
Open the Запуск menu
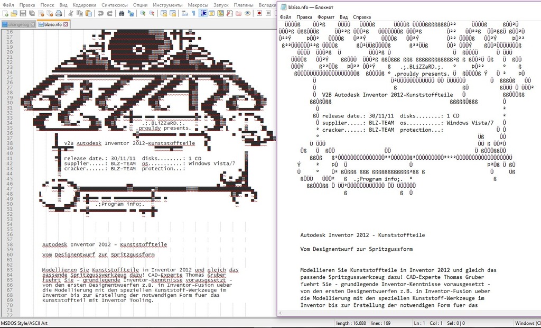click(221, 5)
